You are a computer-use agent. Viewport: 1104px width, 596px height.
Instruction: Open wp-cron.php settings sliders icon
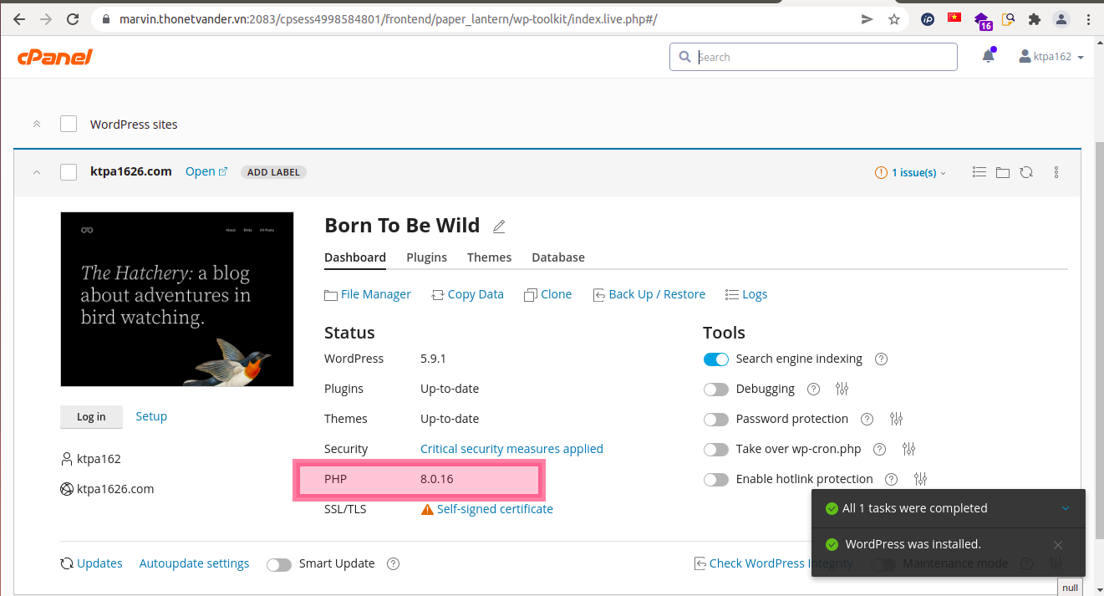pyautogui.click(x=909, y=449)
